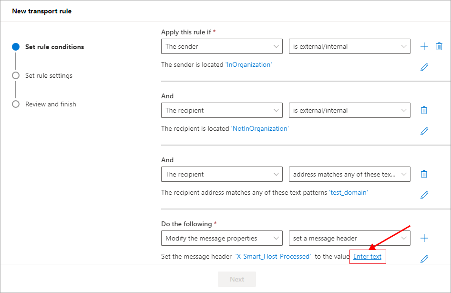The height and width of the screenshot is (293, 451).
Task: Edit the sender location with pencil icon
Action: [424, 67]
